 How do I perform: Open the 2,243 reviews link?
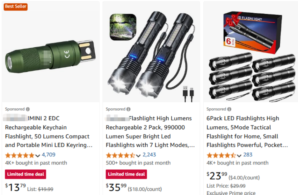(149, 155)
